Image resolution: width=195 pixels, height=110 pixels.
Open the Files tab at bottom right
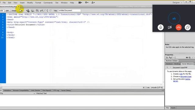click(167, 108)
